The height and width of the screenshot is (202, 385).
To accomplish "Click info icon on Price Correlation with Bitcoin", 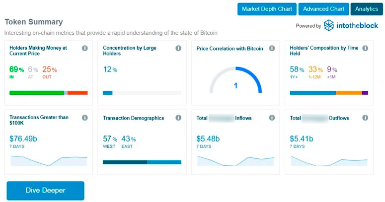I will (272, 49).
